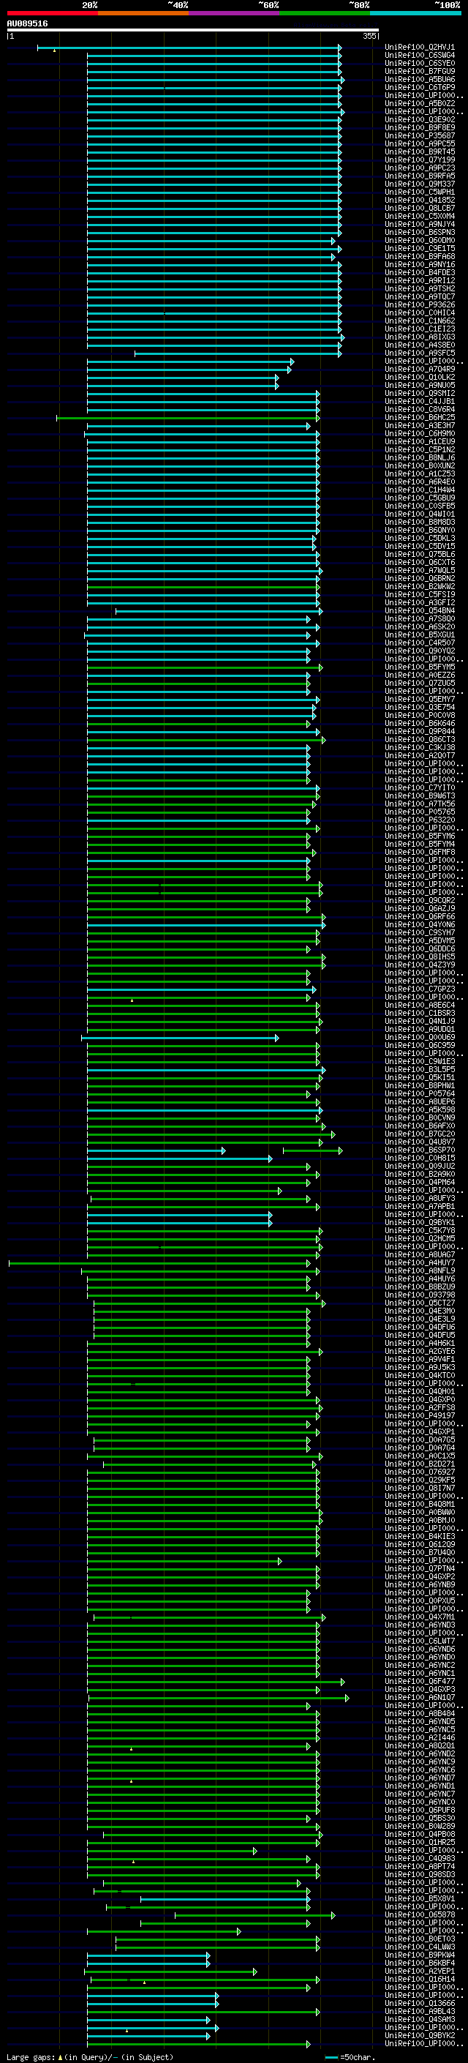Select the label UniRef100_Q41852
The width and height of the screenshot is (468, 2063).
tap(420, 201)
